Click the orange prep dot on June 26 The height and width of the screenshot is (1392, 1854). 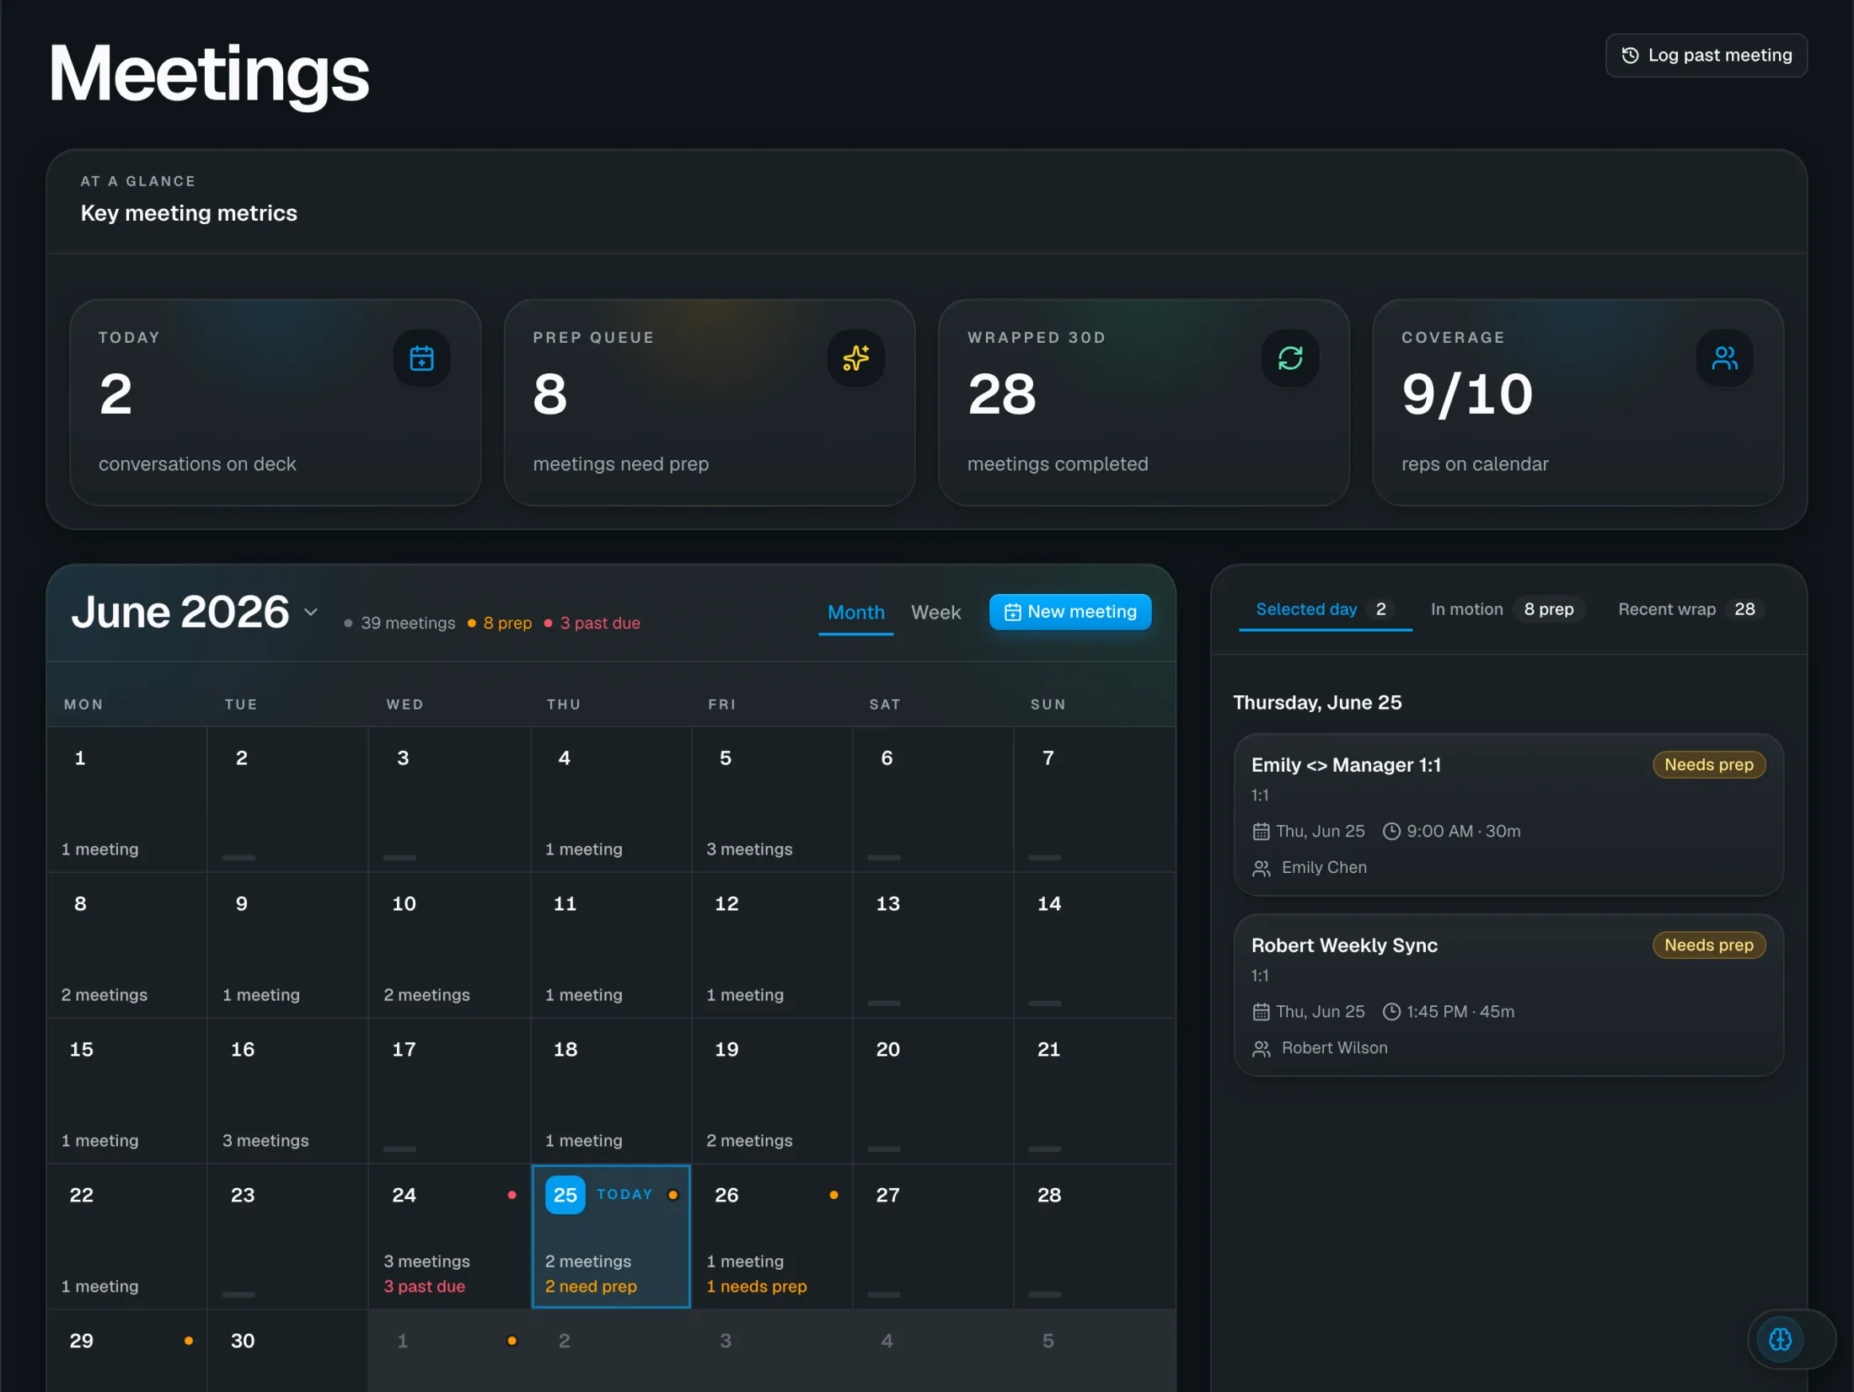tap(833, 1195)
